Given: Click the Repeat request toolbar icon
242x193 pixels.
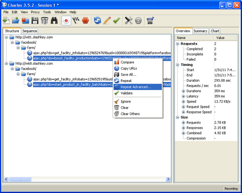Looking at the screenshot, I should pyautogui.click(x=97, y=21).
